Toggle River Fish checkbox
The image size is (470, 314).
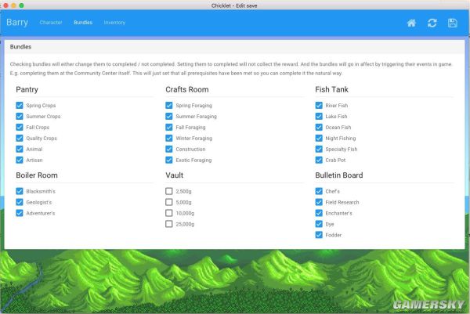point(319,105)
